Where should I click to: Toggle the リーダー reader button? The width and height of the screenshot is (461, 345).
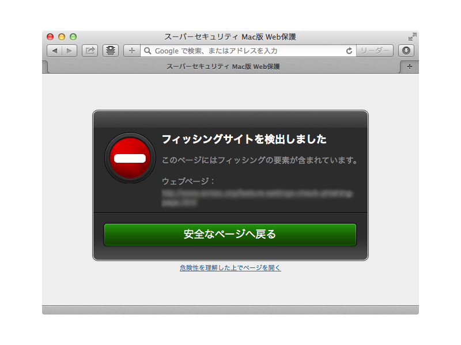coord(375,51)
